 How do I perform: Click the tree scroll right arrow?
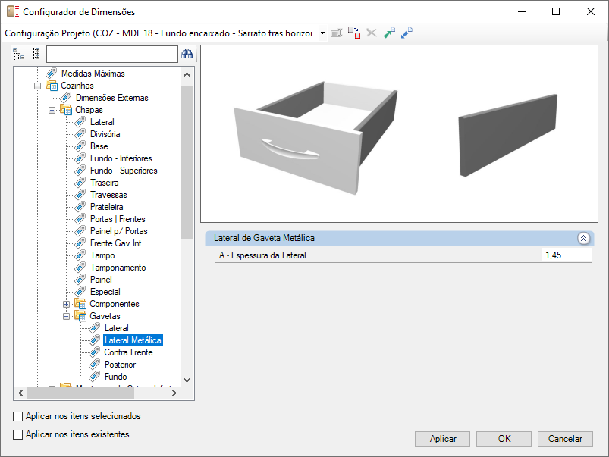[x=174, y=393]
